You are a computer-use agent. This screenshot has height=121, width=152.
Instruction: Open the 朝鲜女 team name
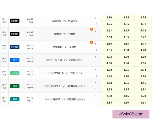click(x=58, y=34)
